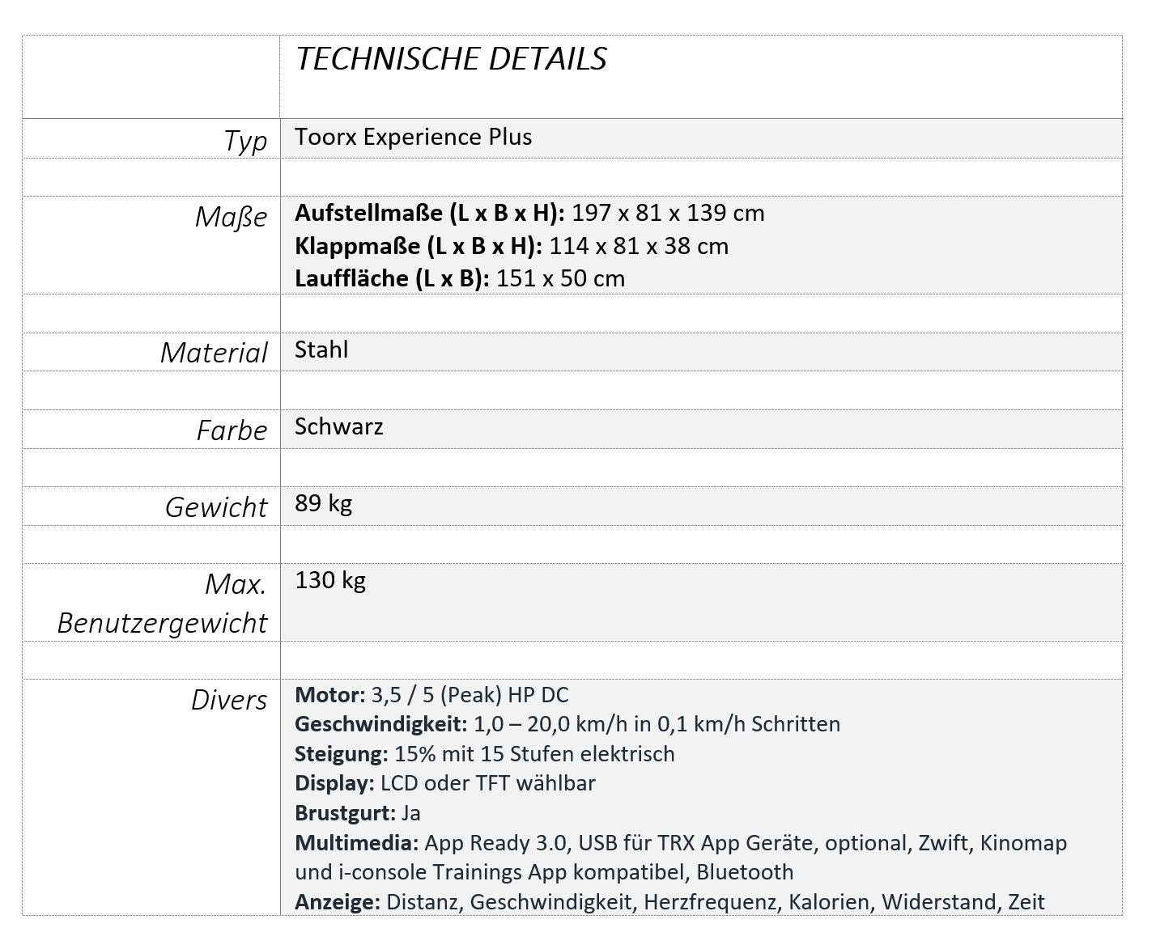Click the Stahl value cell
This screenshot has height=945, width=1173.
click(x=321, y=350)
